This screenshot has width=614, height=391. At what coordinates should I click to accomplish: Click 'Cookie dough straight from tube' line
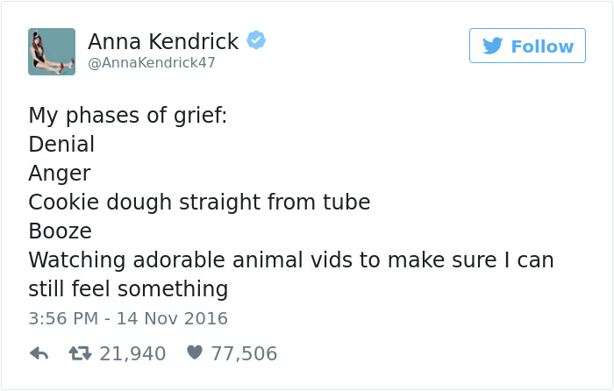tap(199, 203)
